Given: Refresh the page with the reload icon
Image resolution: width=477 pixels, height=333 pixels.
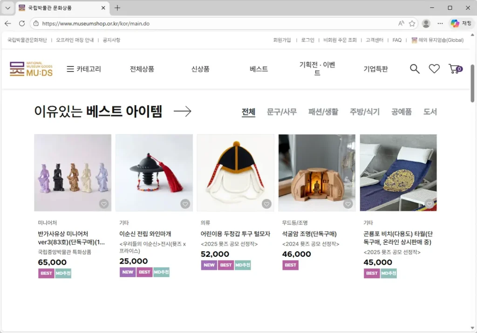Looking at the screenshot, I should point(21,23).
